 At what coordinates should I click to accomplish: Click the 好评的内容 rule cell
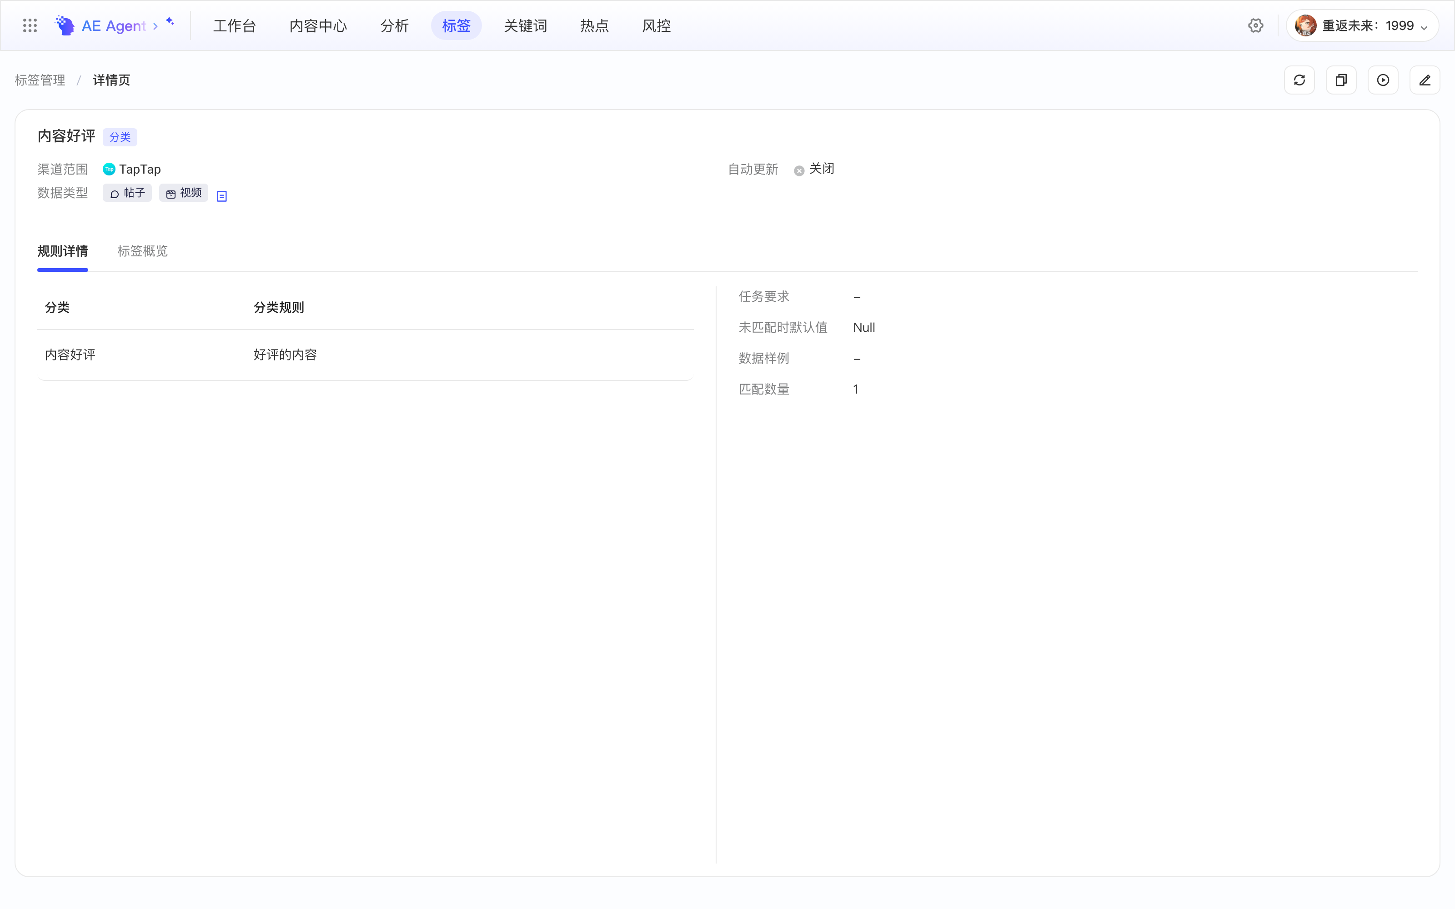pos(285,355)
